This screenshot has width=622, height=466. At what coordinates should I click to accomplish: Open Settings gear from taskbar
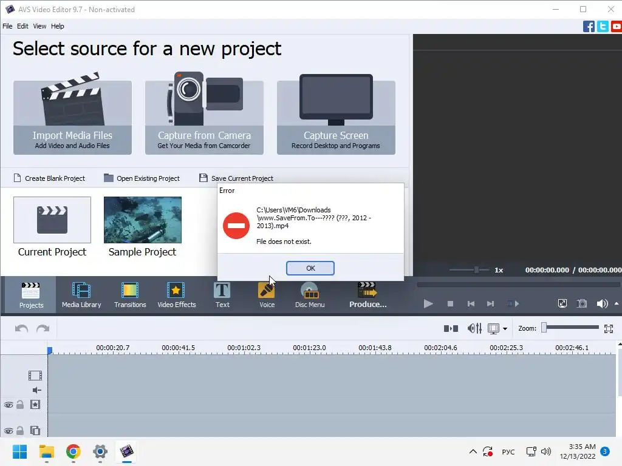coord(100,451)
